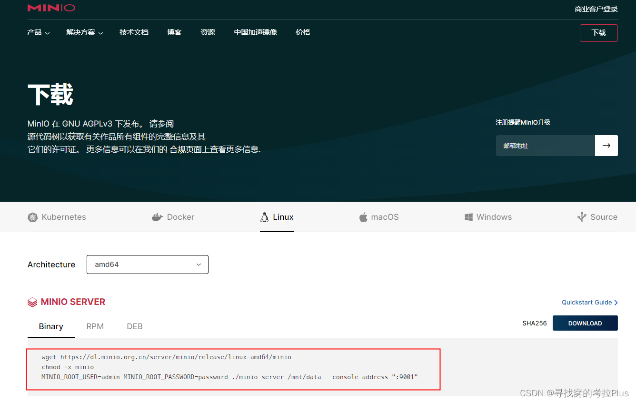The width and height of the screenshot is (636, 402).
Task: Click the MinIO logo
Action: pos(51,8)
